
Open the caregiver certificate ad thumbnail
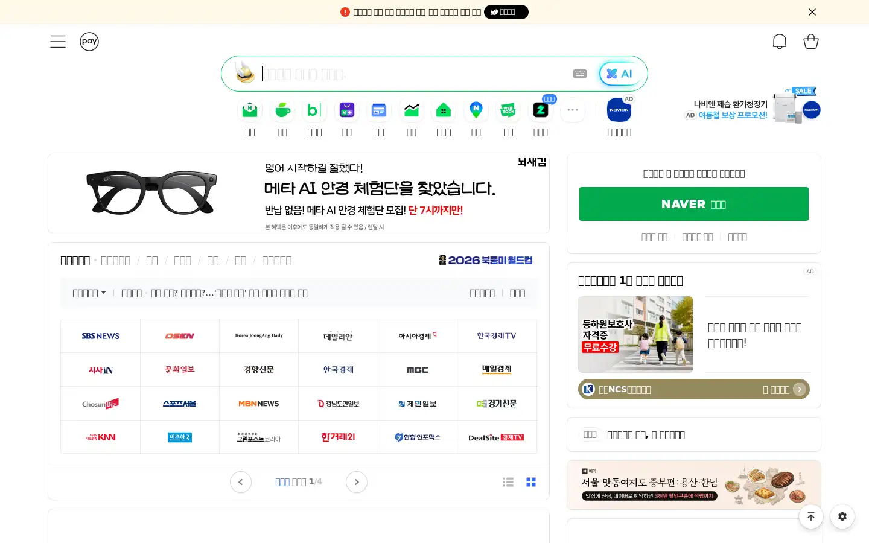pyautogui.click(x=635, y=334)
